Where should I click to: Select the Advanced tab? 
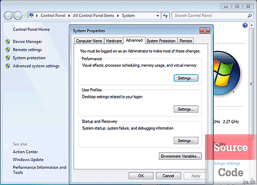pyautogui.click(x=134, y=40)
